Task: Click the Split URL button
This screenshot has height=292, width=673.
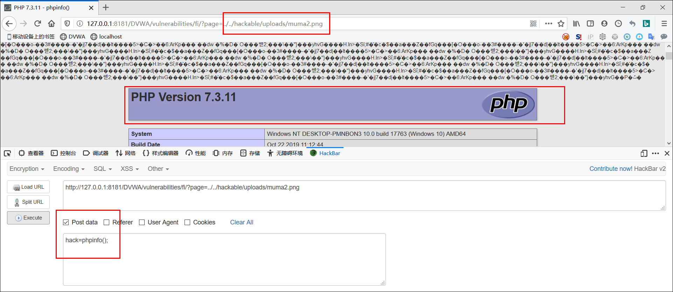Action: point(28,202)
